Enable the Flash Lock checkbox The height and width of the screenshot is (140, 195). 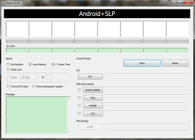coord(8,69)
